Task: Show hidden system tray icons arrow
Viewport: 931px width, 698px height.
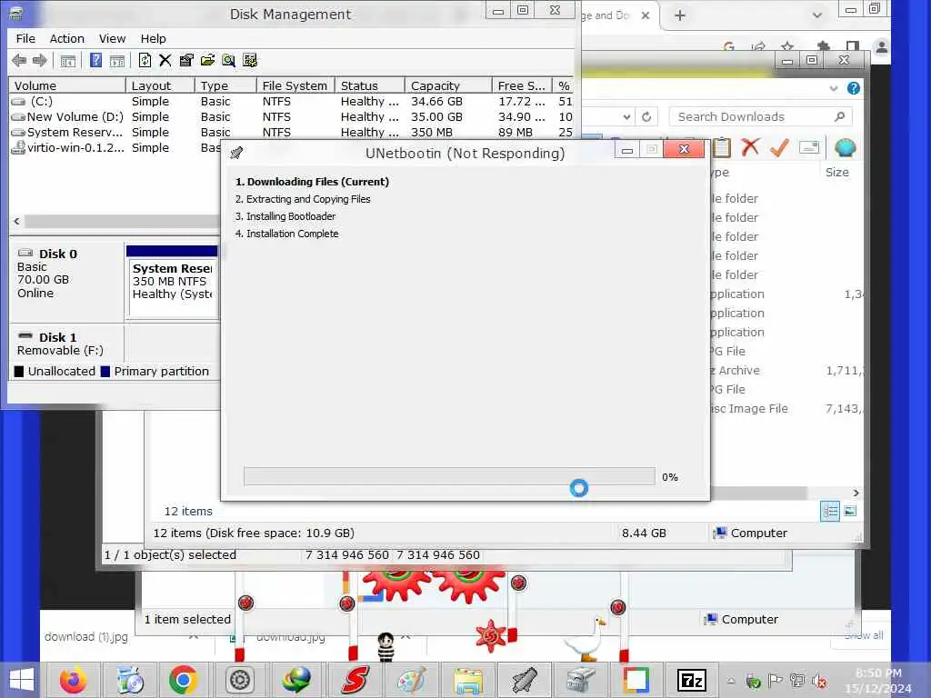Action: 731,682
